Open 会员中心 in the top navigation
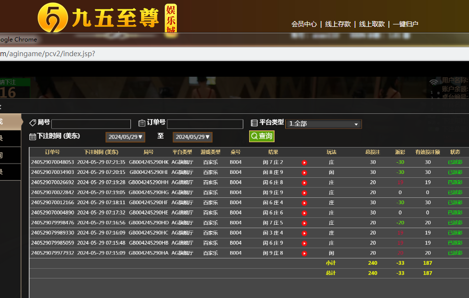 pyautogui.click(x=304, y=24)
